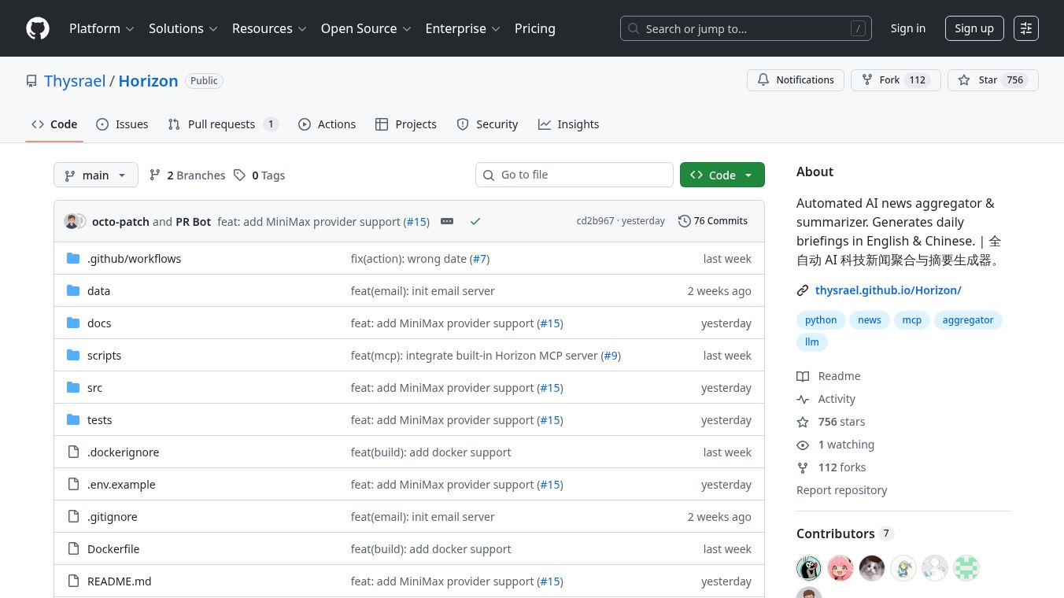Screen dimensions: 1064x598
Task: Select the python topic tag
Action: [821, 320]
